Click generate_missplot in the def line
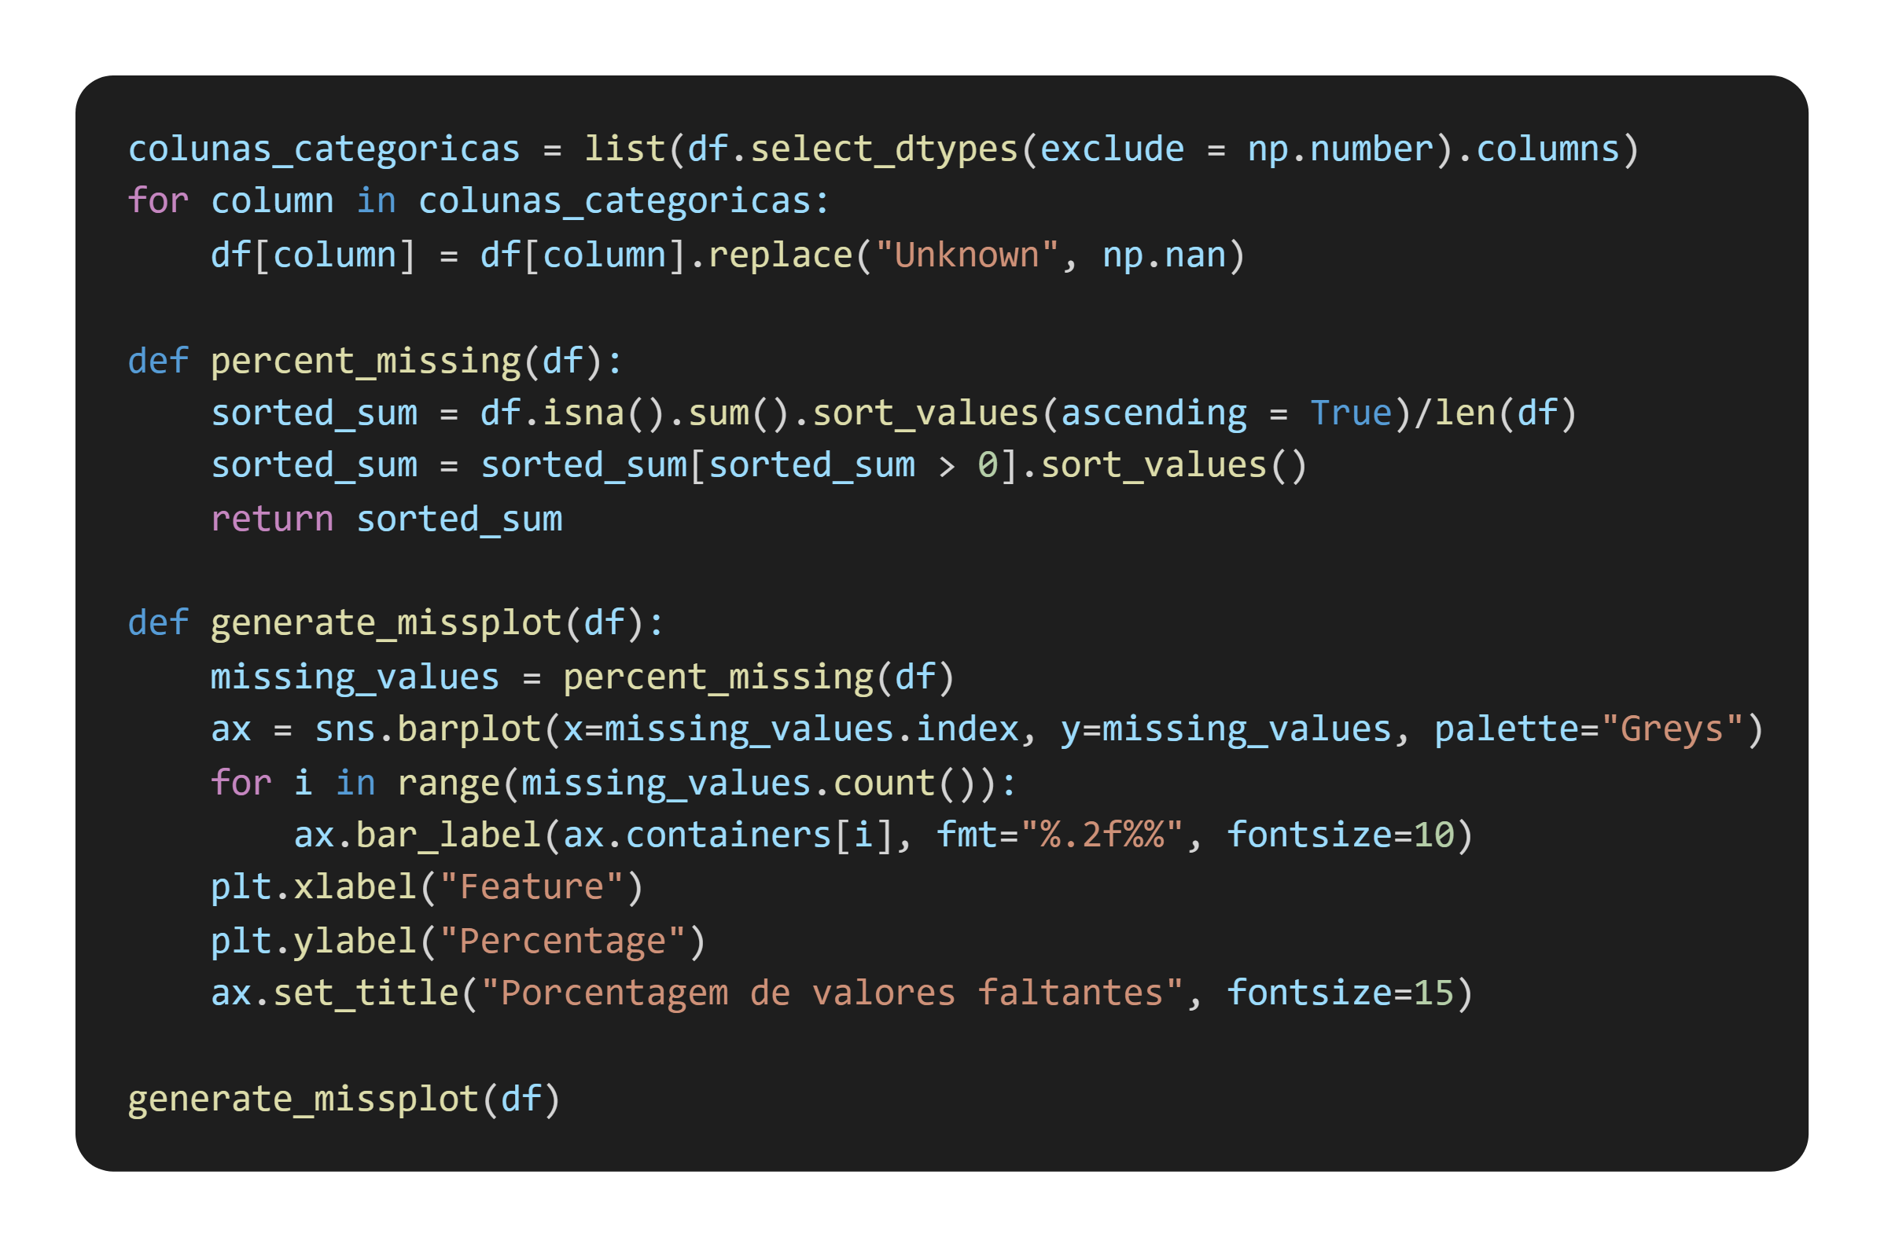 386,622
